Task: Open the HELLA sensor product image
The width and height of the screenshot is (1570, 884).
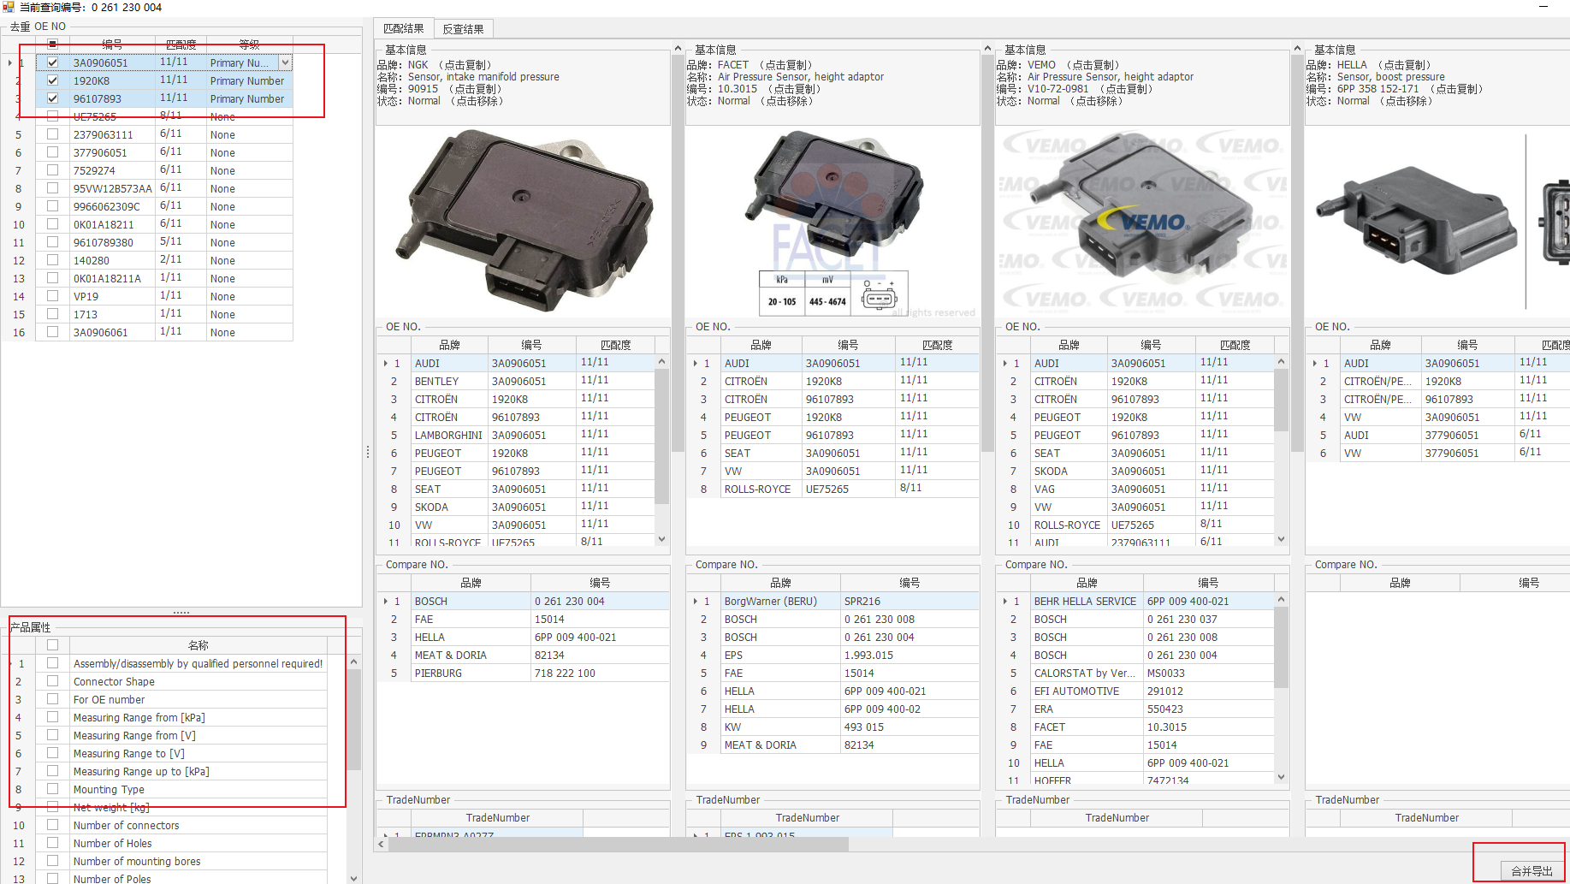Action: tap(1437, 222)
